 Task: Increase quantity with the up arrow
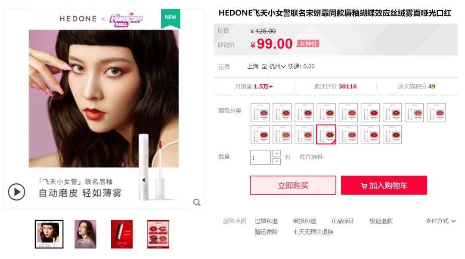(x=276, y=153)
